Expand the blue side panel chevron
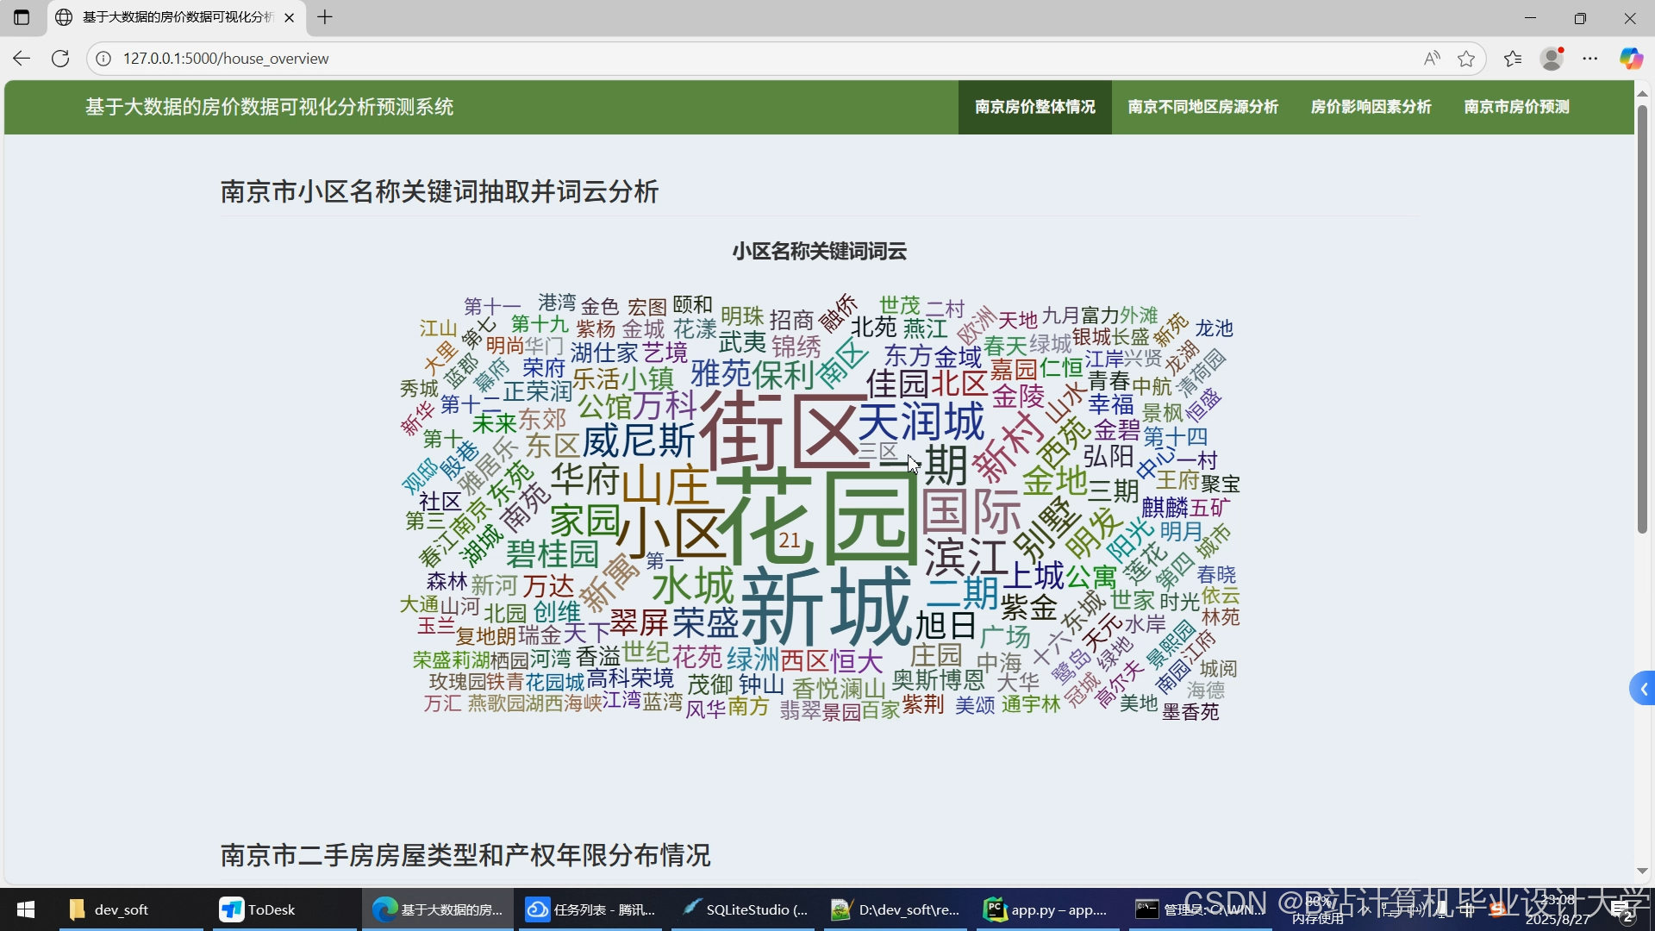The width and height of the screenshot is (1655, 931). tap(1643, 689)
